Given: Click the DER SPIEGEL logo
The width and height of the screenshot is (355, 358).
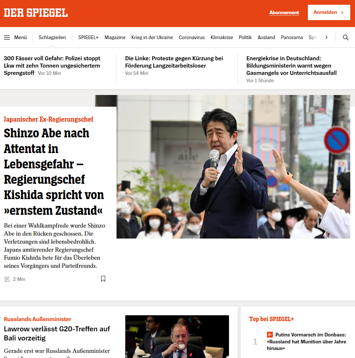Looking at the screenshot, I should pyautogui.click(x=36, y=13).
